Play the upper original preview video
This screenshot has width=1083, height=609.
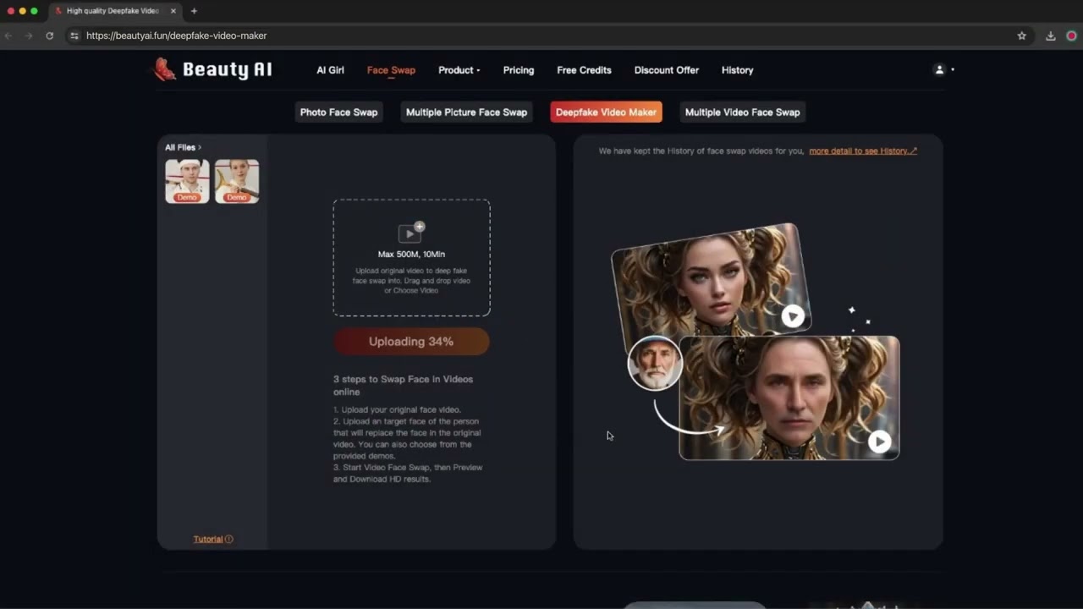point(793,315)
